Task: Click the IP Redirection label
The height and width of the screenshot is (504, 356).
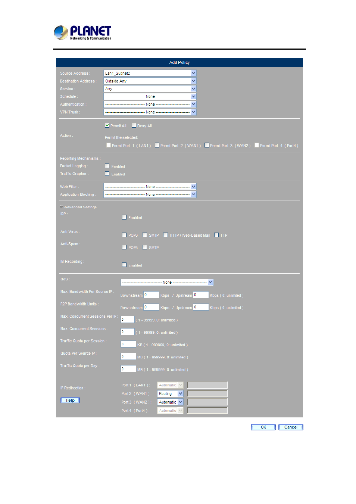Action: (73, 388)
